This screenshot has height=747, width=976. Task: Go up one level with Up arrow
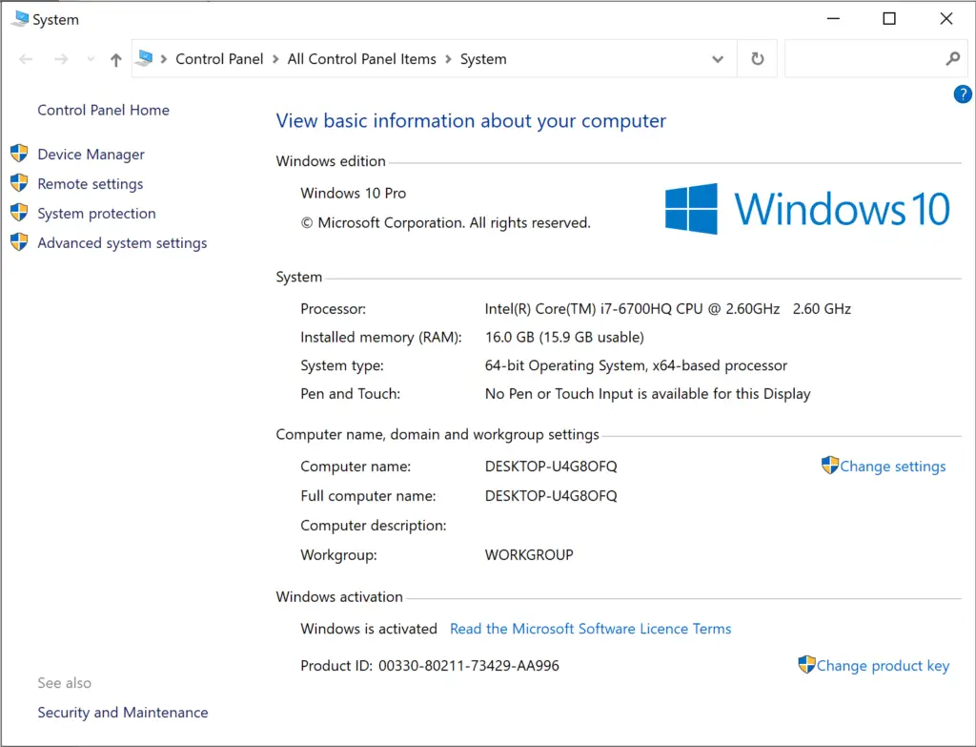pyautogui.click(x=115, y=60)
